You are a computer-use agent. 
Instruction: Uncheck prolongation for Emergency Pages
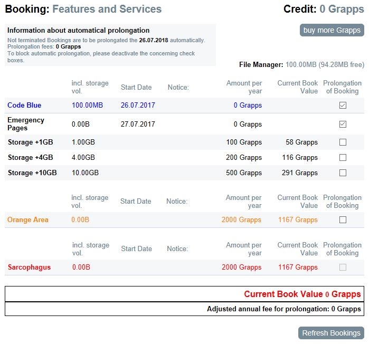tap(343, 124)
